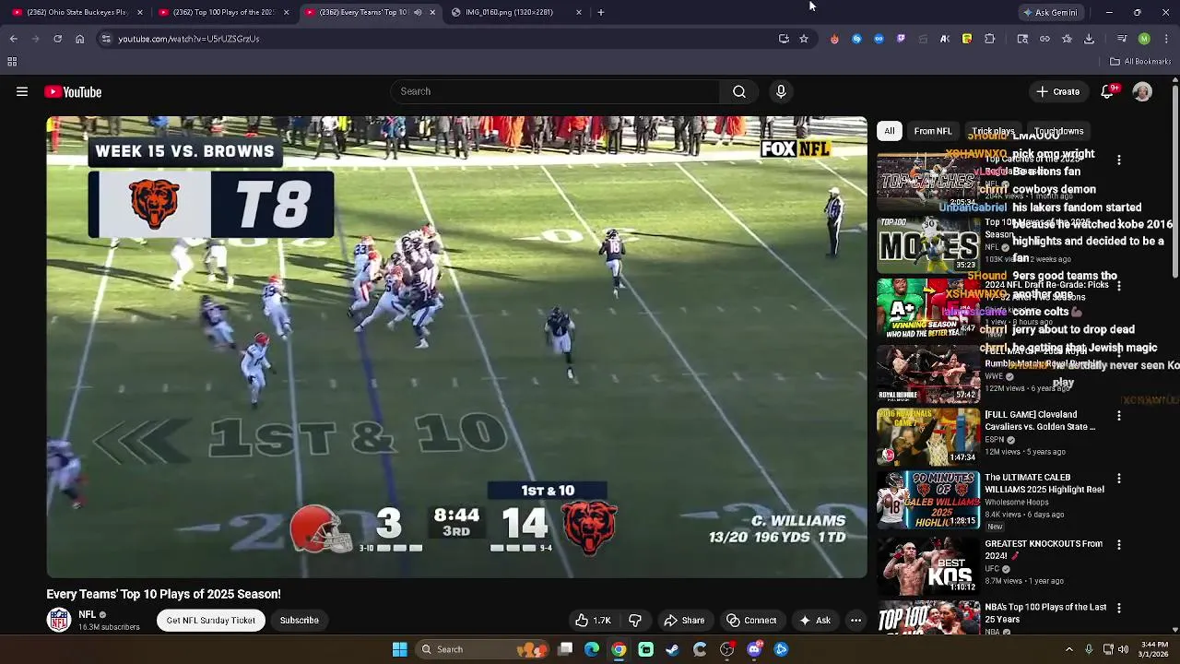Screen dimensions: 1180x664
Task: Select the Trick plays filter chip
Action: pos(993,131)
